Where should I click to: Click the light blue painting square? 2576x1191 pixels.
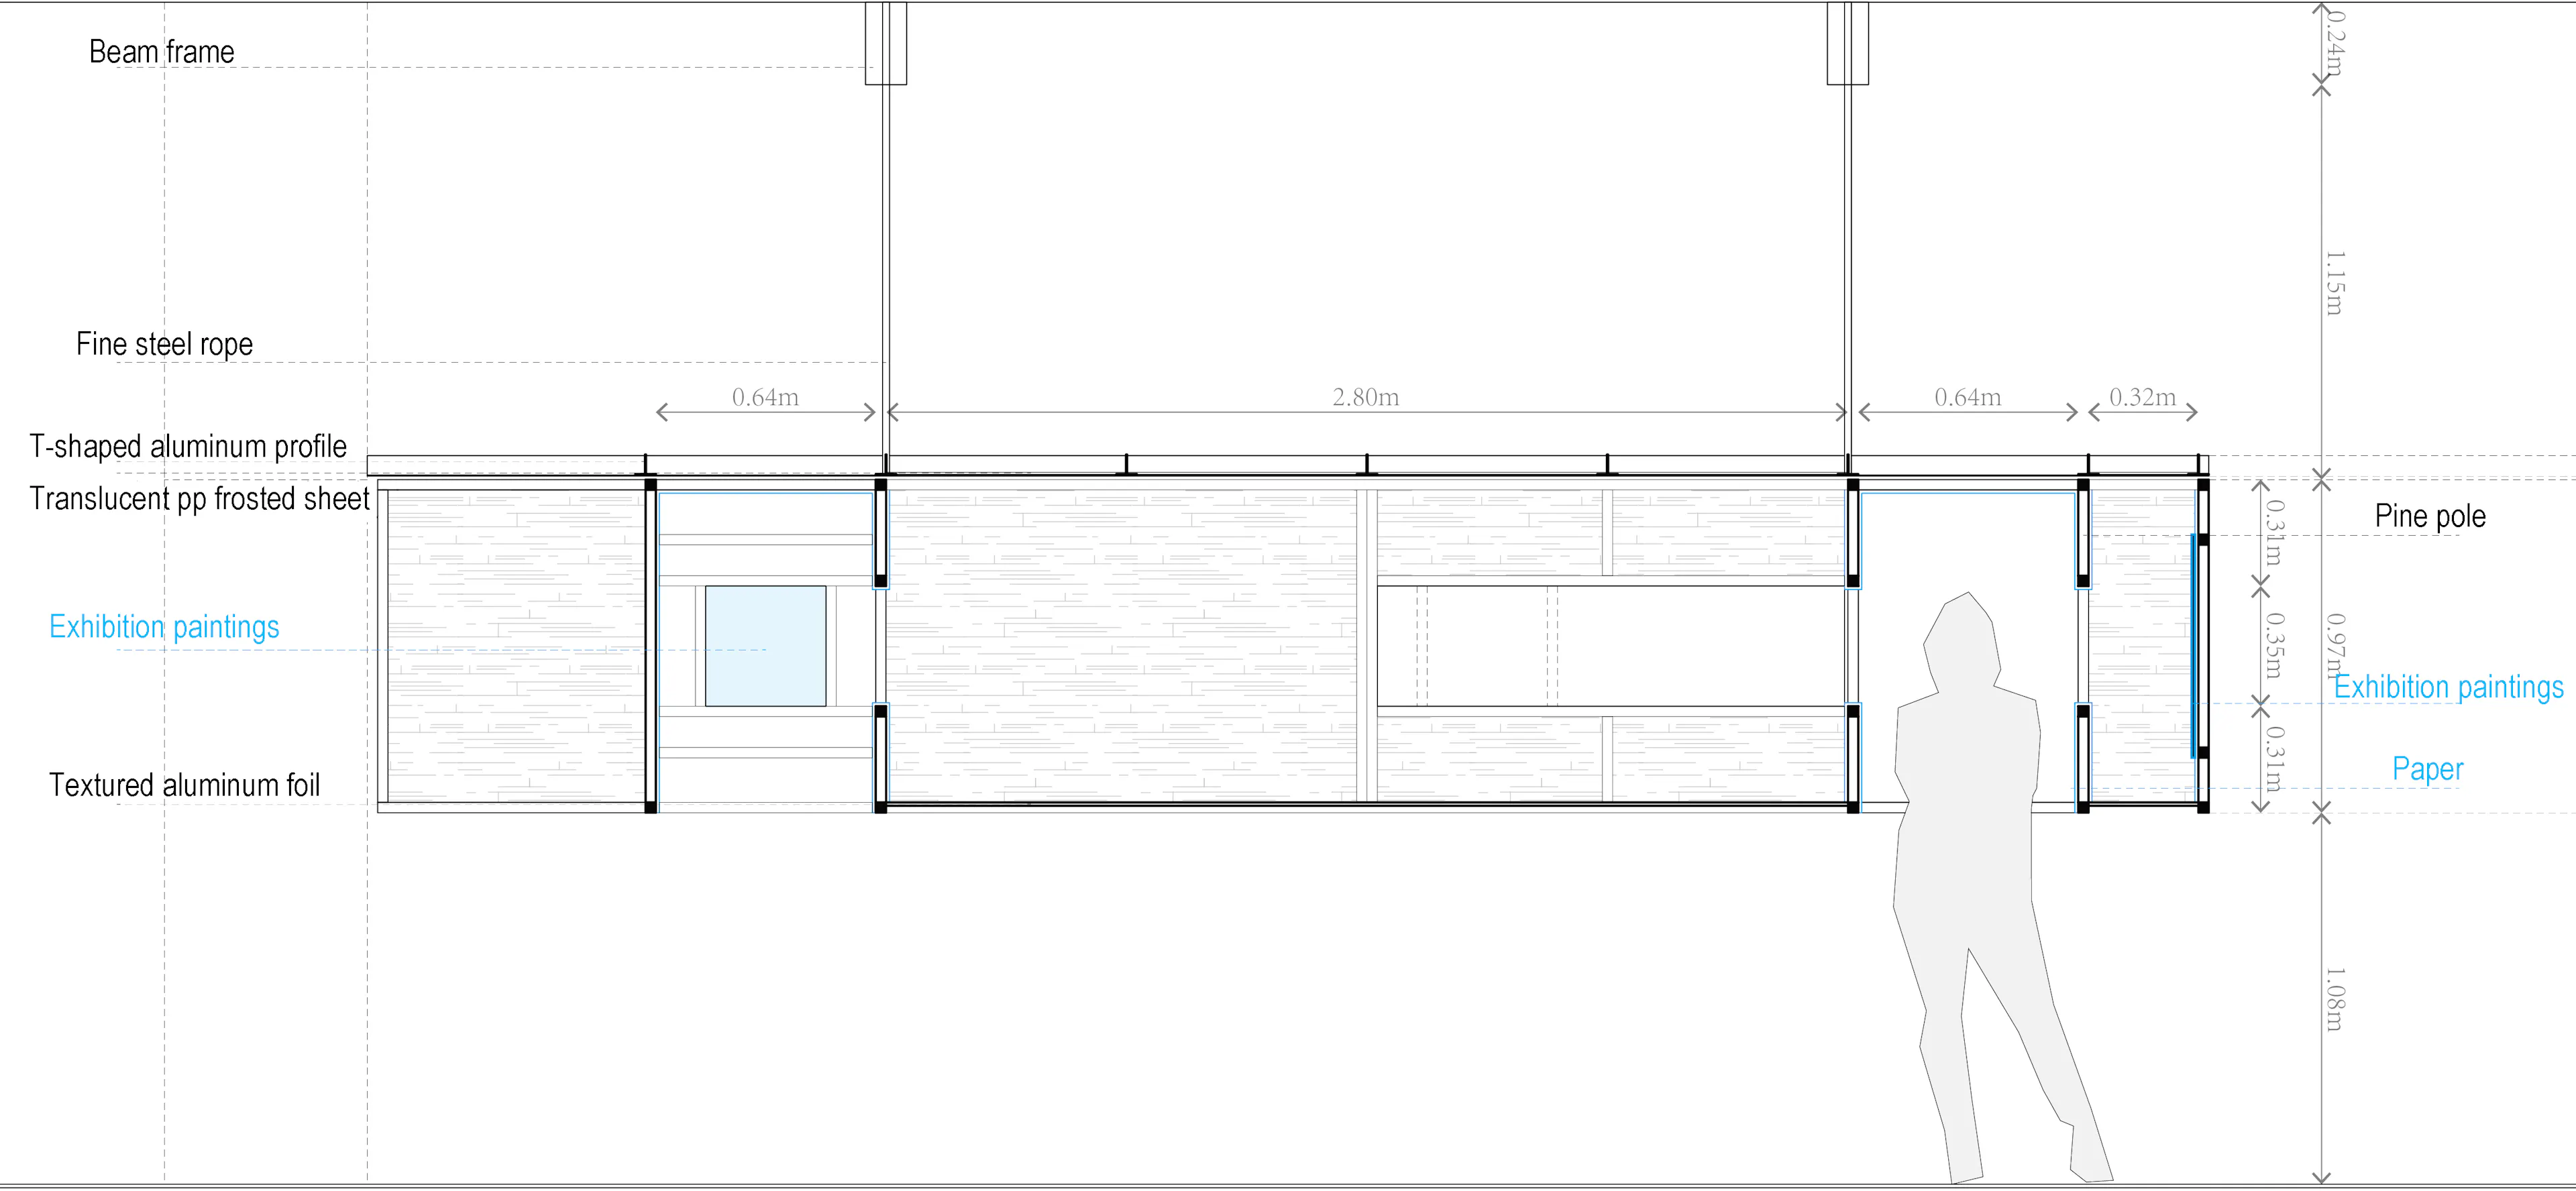765,646
